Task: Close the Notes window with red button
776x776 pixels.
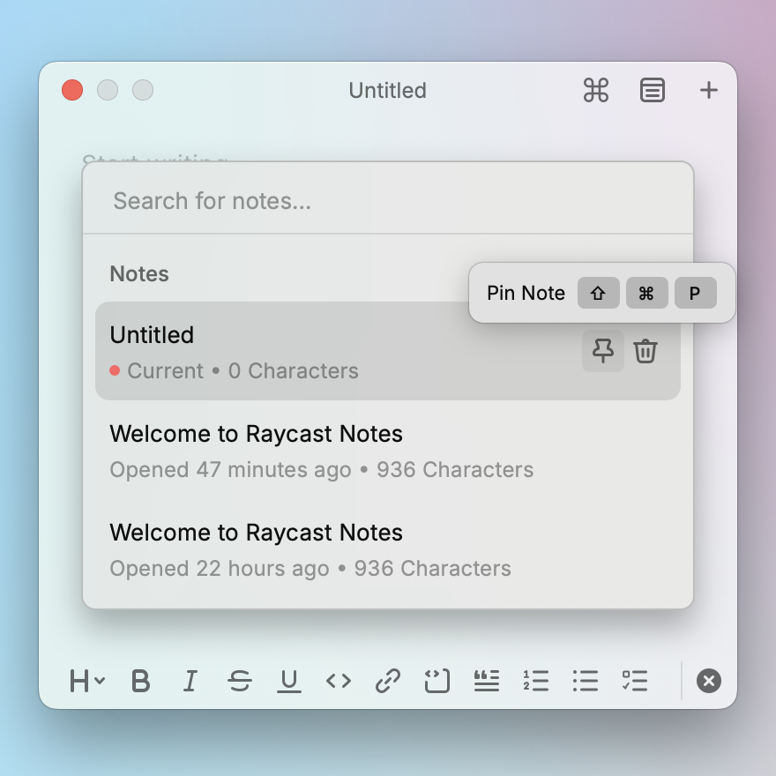Action: click(72, 90)
